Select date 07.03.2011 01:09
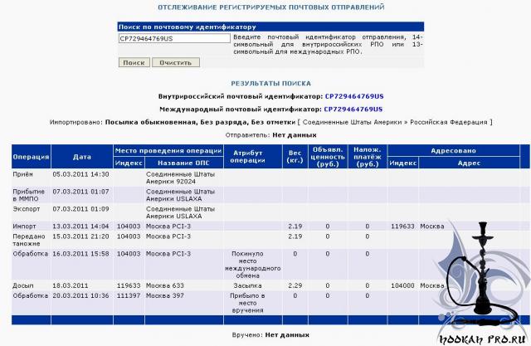This screenshot has height=346, width=531. (80, 209)
